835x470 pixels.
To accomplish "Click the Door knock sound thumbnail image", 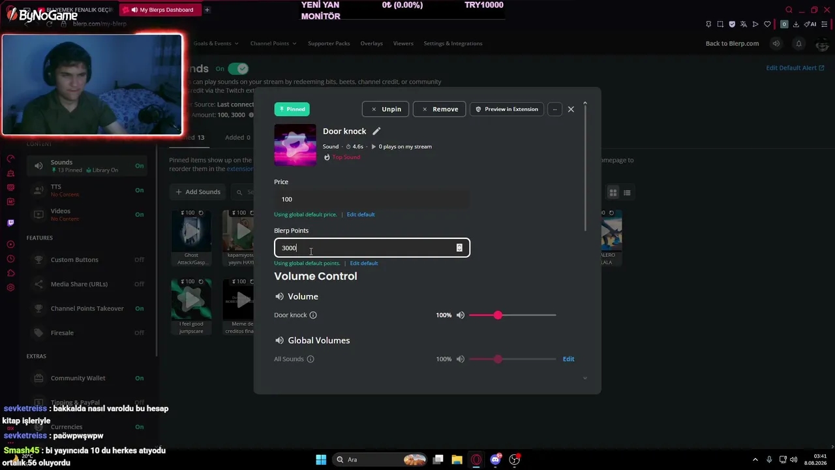I will click(x=295, y=145).
